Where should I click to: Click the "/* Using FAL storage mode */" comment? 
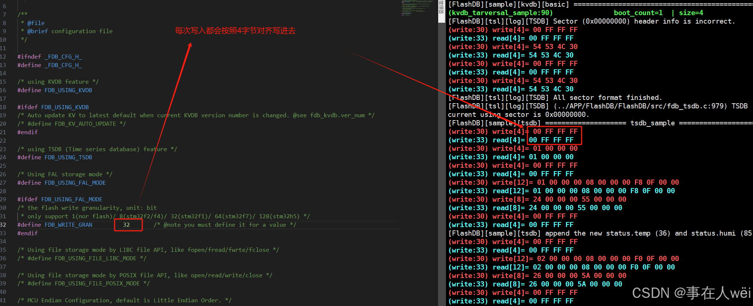(65, 174)
